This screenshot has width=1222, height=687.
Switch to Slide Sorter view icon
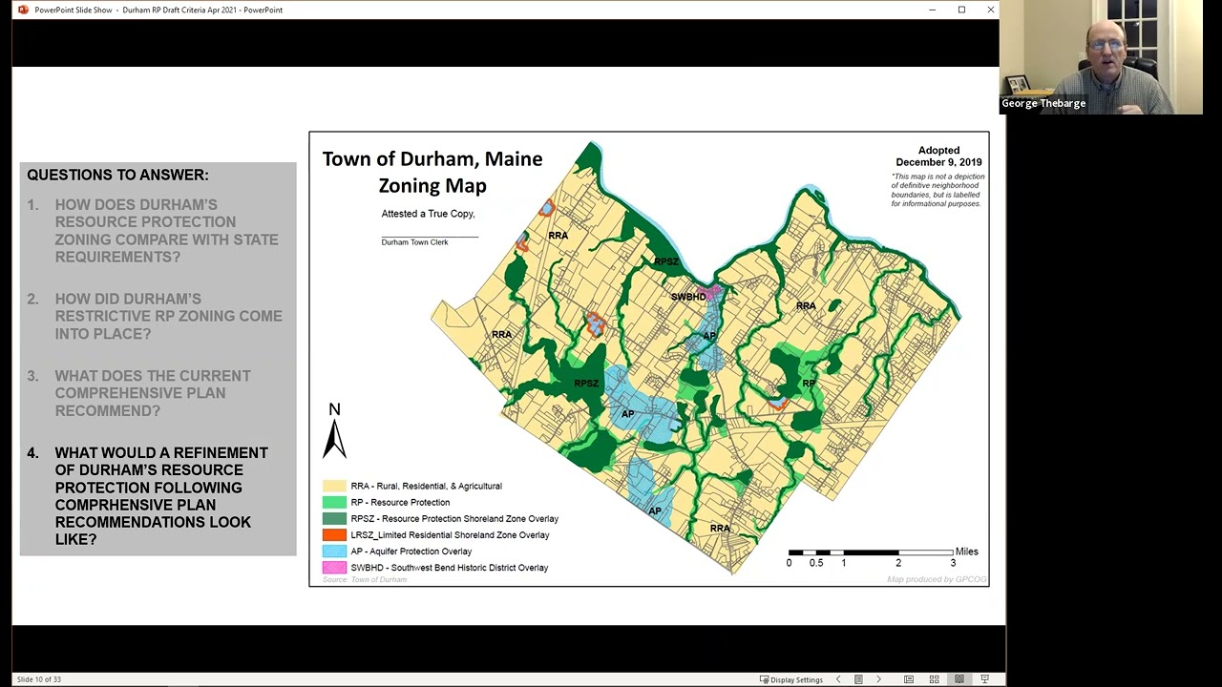[x=934, y=679]
